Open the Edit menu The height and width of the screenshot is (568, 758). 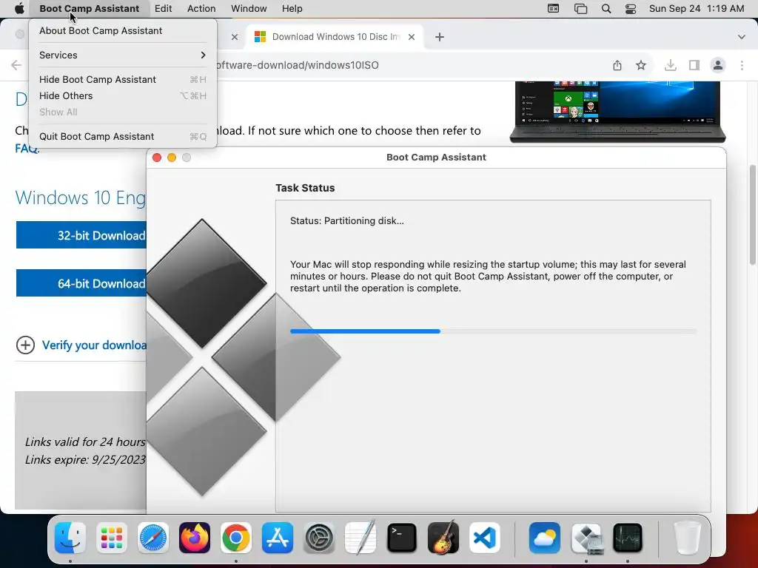164,8
